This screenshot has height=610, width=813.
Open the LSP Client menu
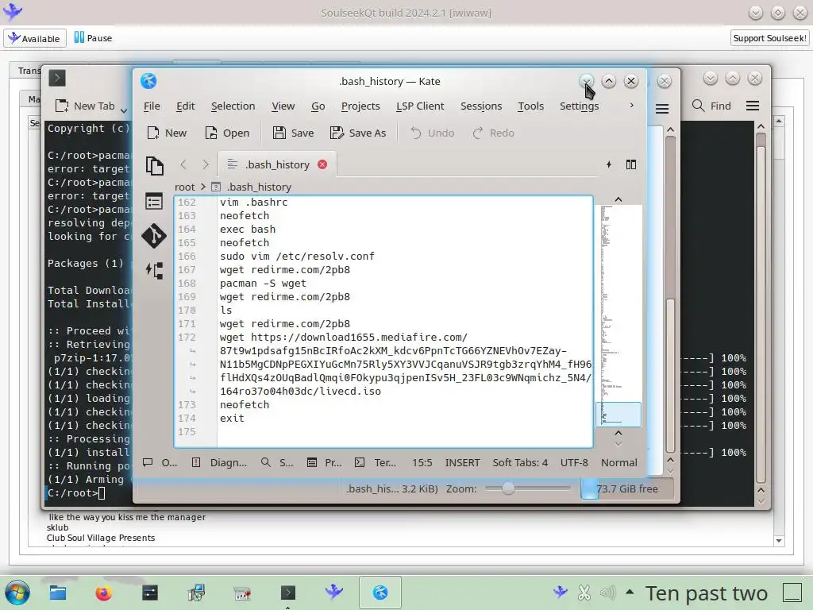[420, 106]
